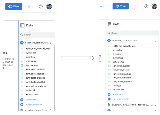The image size is (160, 115).
Task: Click the help question mark in right toolbar
Action: [x=146, y=6]
